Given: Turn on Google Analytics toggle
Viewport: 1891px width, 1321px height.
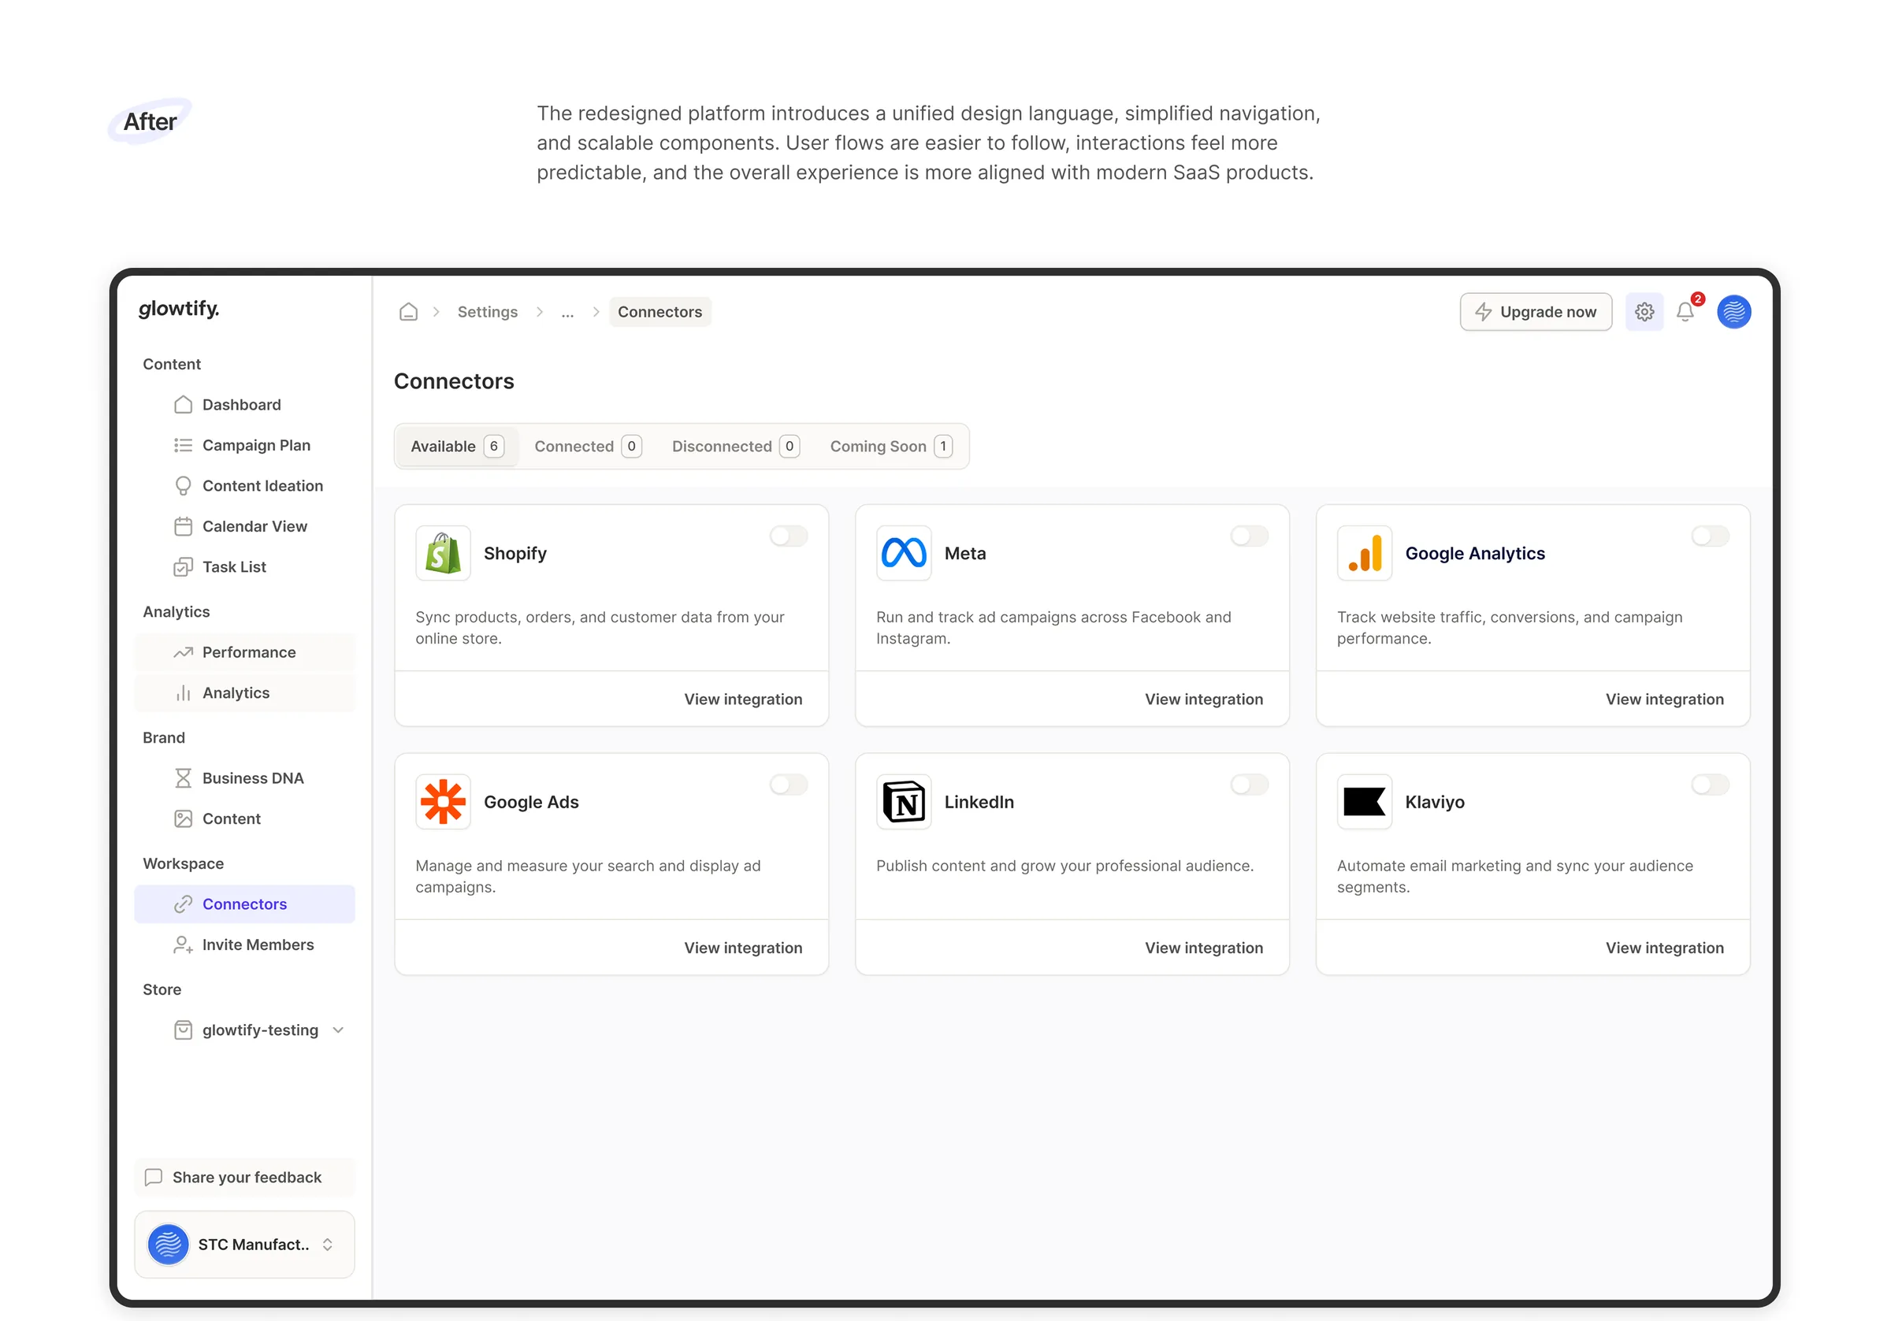Looking at the screenshot, I should (1711, 536).
